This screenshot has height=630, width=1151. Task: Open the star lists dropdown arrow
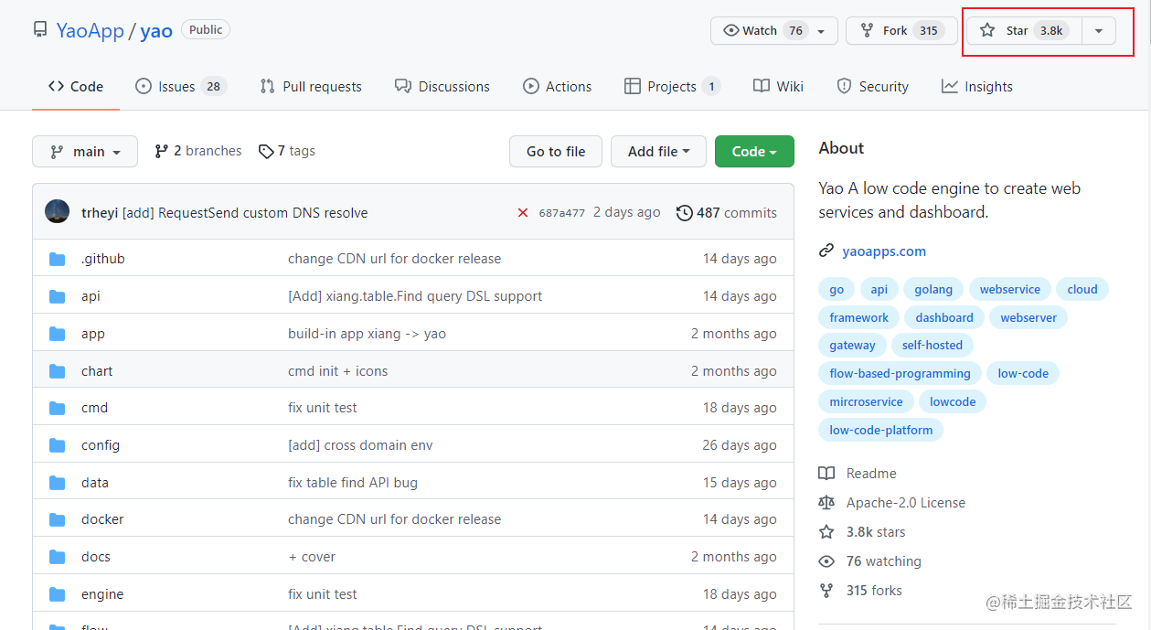click(x=1099, y=30)
